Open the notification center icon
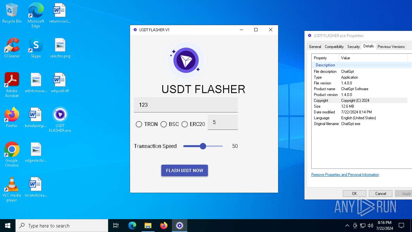This screenshot has width=412, height=232. point(401,226)
